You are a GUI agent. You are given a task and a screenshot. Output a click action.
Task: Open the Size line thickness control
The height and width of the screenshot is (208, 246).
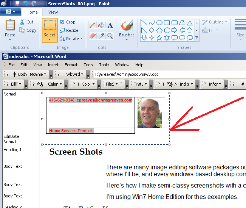(x=240, y=30)
